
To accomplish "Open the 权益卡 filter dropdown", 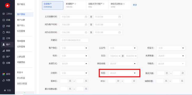I will click(x=171, y=48).
